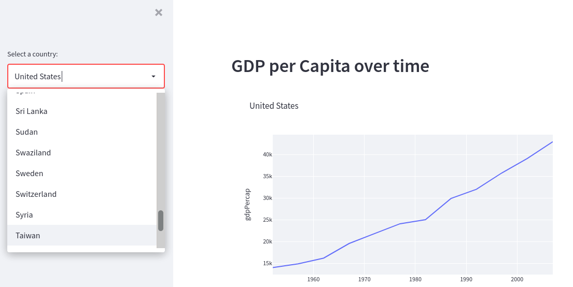This screenshot has height=287, width=573.
Task: Pick the highlighted Taiwan option
Action: point(82,236)
